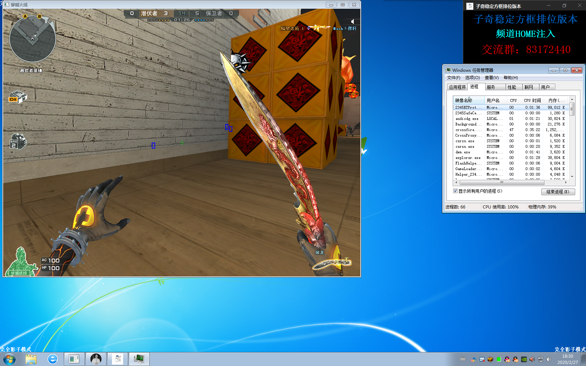The image size is (586, 366).
Task: Select the Background process row
Action: coord(511,124)
